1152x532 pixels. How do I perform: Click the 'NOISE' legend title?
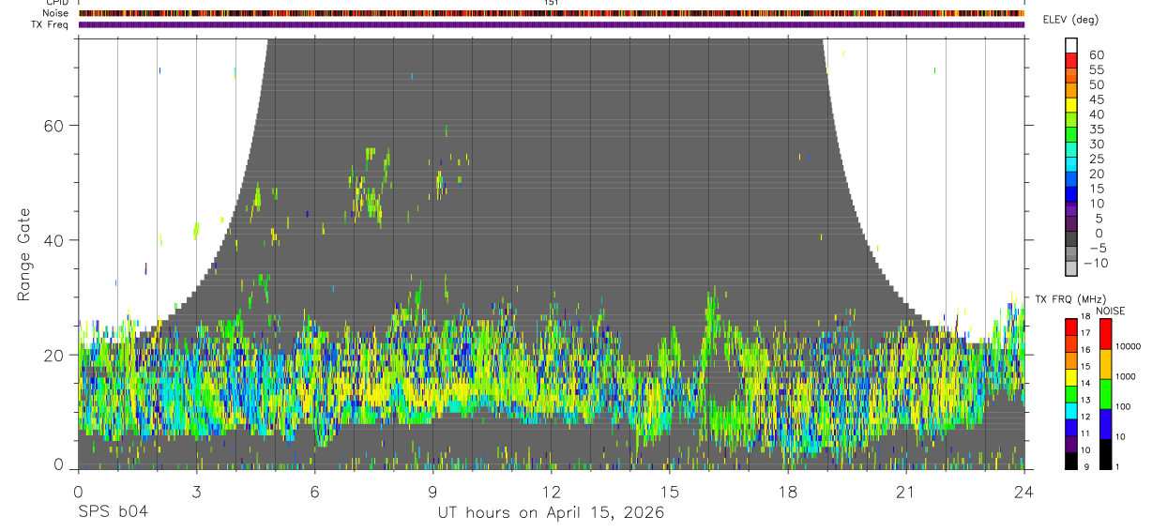point(1110,311)
